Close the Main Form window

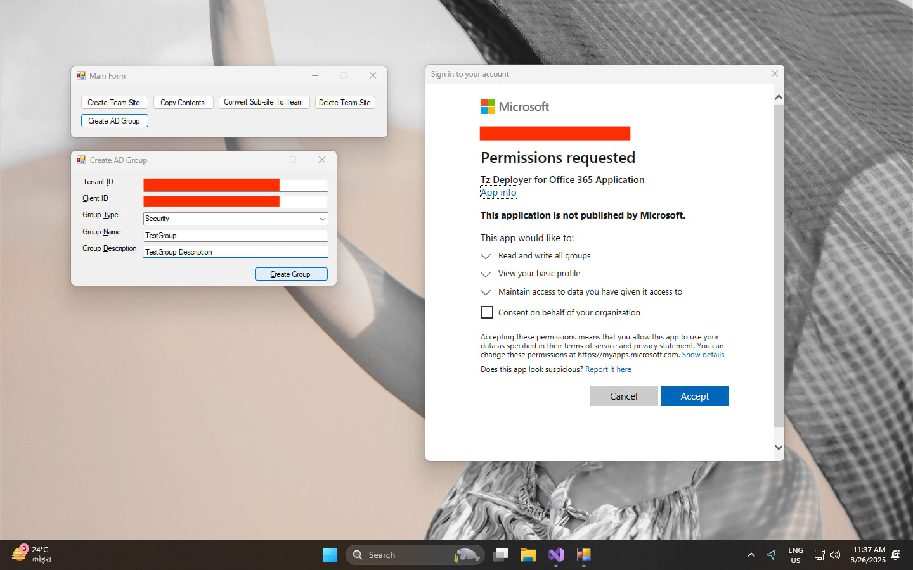click(x=373, y=75)
